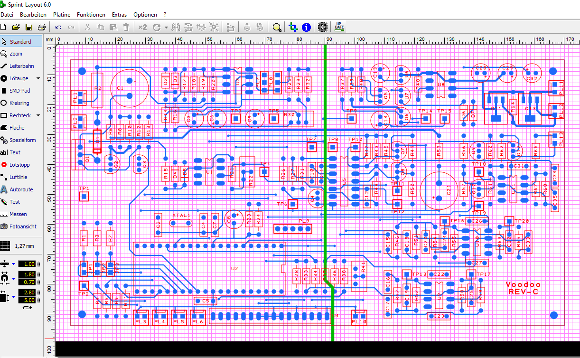Expand the Lötauge pad shape dropdown

point(38,78)
